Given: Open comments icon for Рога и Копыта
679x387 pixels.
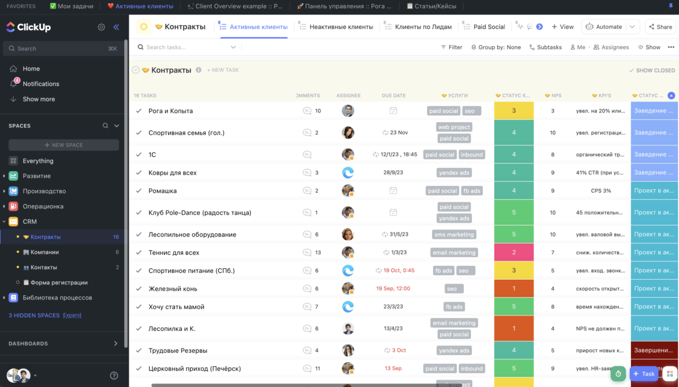Looking at the screenshot, I should (x=307, y=111).
